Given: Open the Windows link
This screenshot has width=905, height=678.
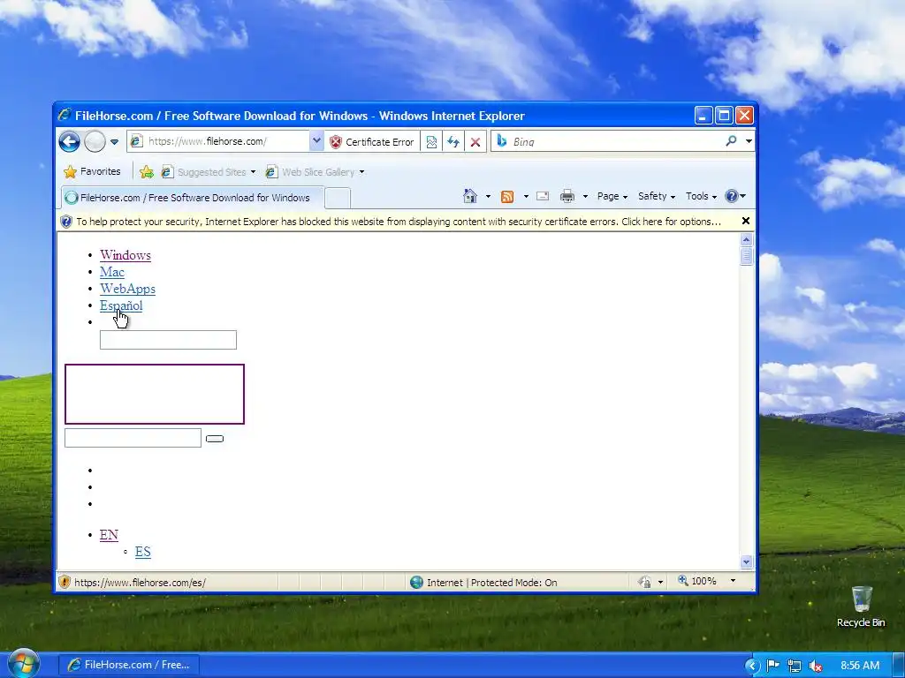Looking at the screenshot, I should click(125, 255).
